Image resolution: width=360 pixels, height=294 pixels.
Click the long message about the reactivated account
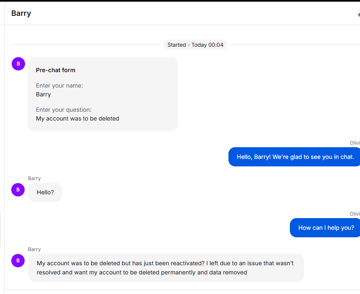(x=166, y=268)
